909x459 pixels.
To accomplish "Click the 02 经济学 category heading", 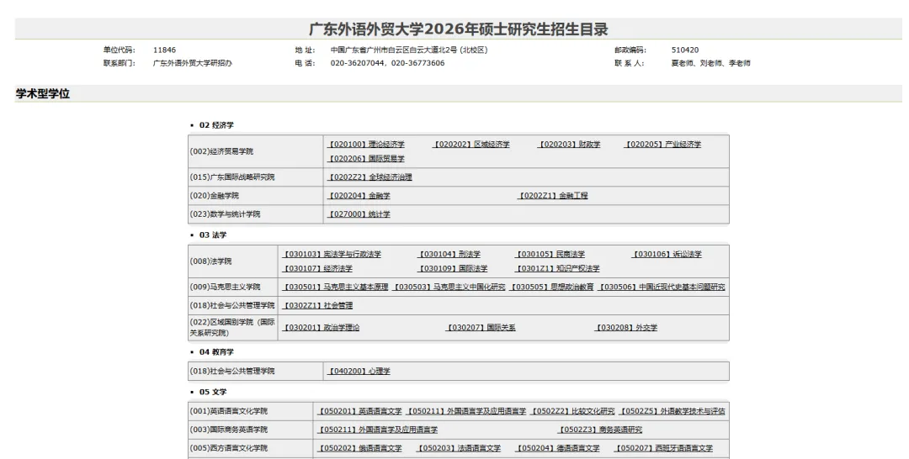I will click(x=216, y=125).
